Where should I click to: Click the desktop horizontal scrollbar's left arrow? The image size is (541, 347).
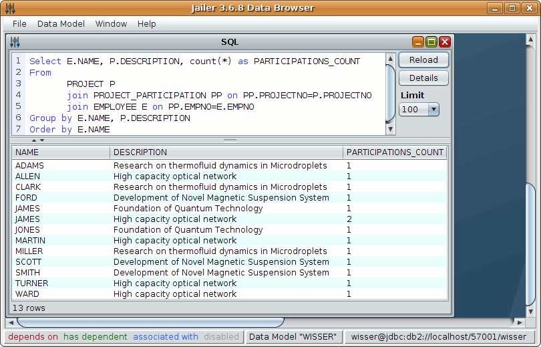11,323
